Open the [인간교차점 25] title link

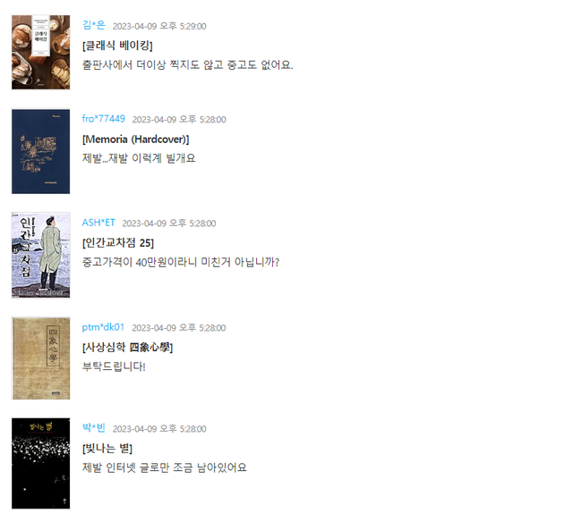118,243
